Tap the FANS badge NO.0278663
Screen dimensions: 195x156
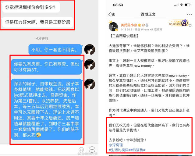(x=179, y=23)
